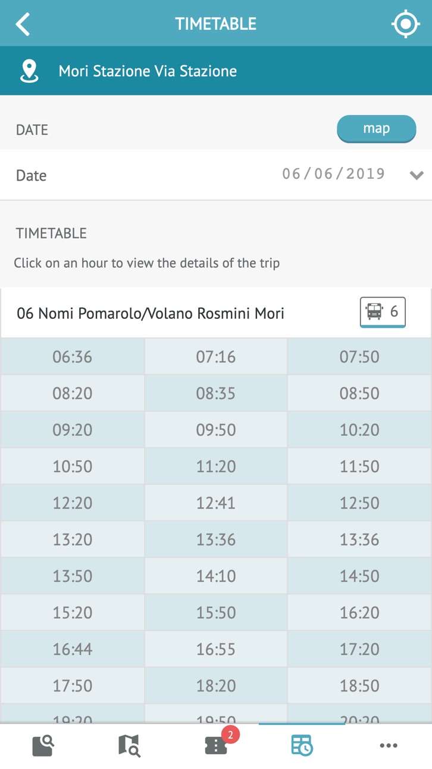Image resolution: width=432 pixels, height=769 pixels.
Task: Tap the Mori Stazione Via Stazione stop name
Action: pyautogui.click(x=148, y=71)
